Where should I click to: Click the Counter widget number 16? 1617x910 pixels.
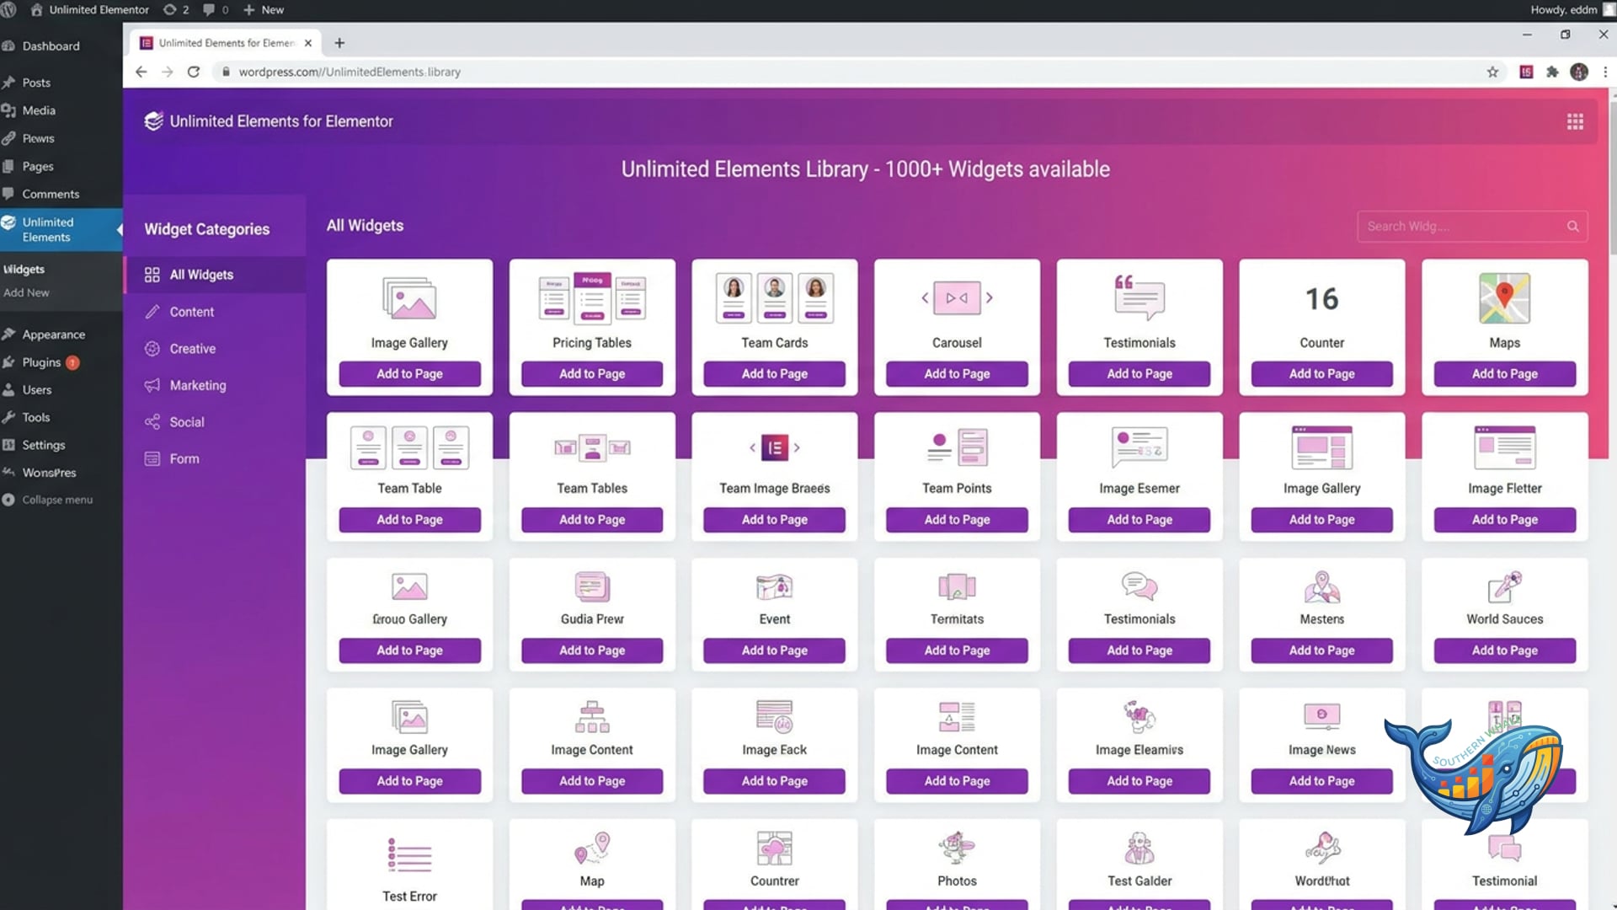click(1321, 298)
